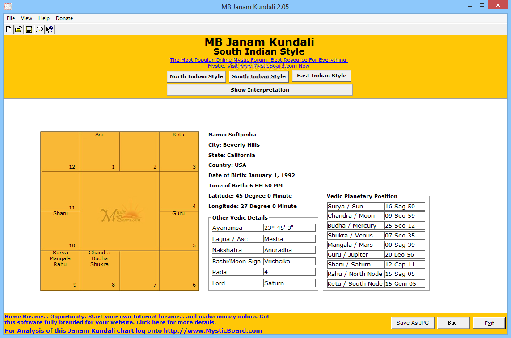Click Rahu / North Node position 15 Sag 05

pyautogui.click(x=405, y=274)
